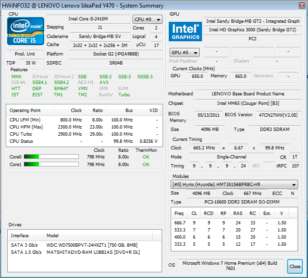Image resolution: width=308 pixels, height=278 pixels.
Task: Click the 35 W TDP field
Action: pyautogui.click(x=30, y=63)
